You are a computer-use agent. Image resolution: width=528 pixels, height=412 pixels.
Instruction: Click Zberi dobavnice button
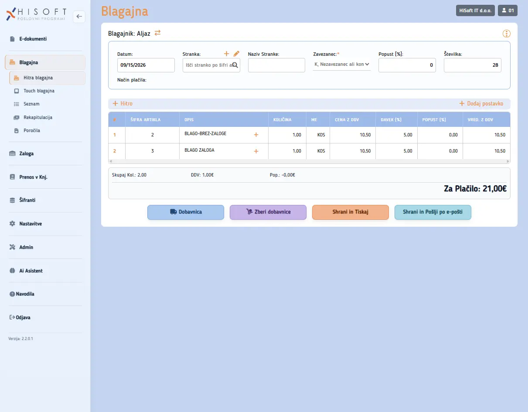(268, 212)
